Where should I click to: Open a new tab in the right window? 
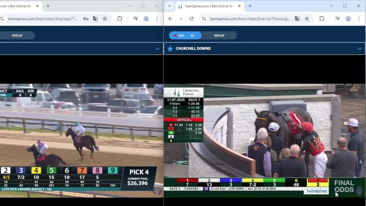click(250, 6)
